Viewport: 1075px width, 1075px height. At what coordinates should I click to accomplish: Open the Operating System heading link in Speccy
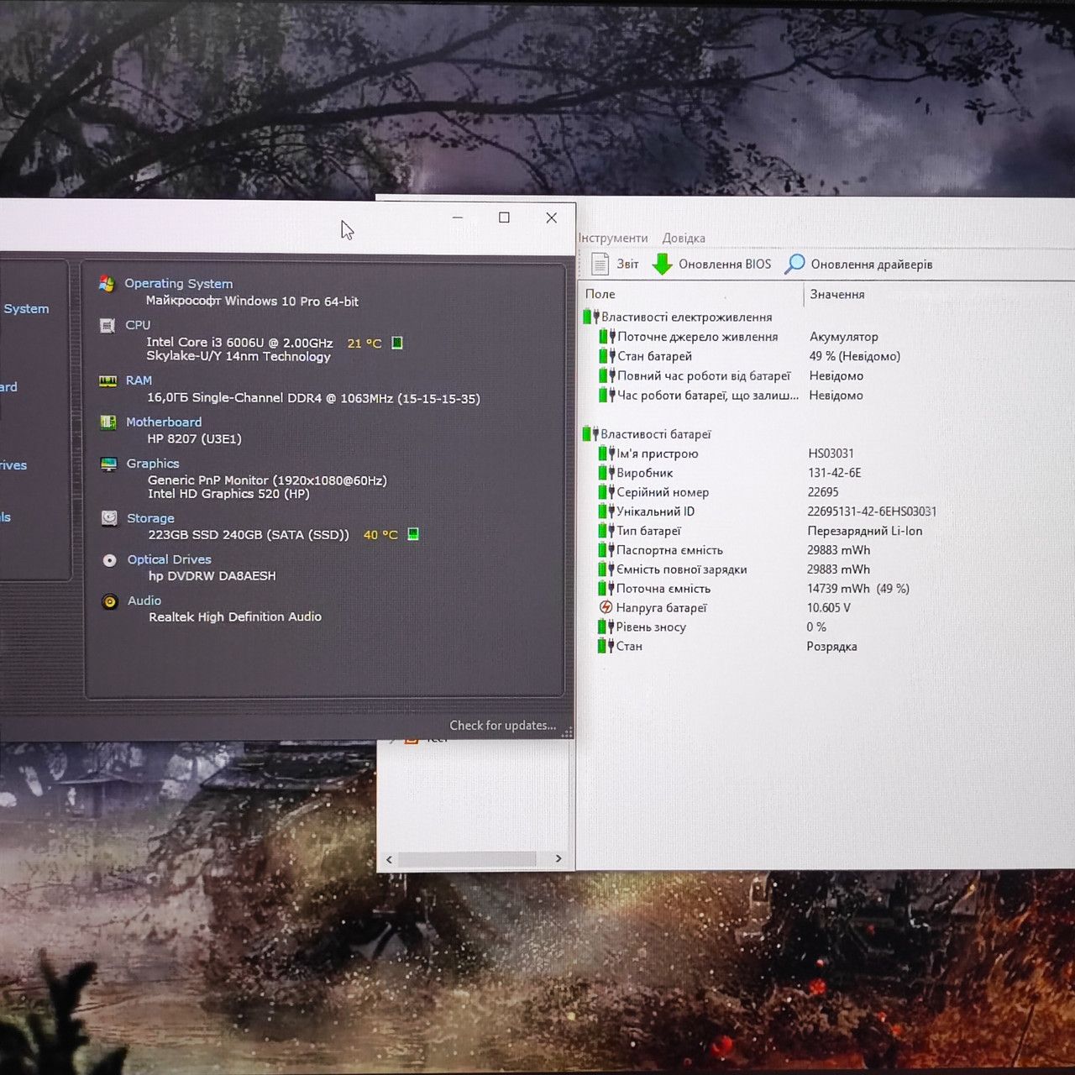[x=179, y=284]
